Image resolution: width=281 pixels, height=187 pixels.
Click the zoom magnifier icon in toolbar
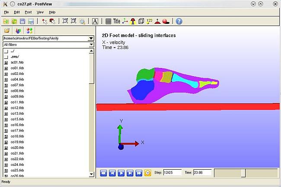pyautogui.click(x=82, y=21)
